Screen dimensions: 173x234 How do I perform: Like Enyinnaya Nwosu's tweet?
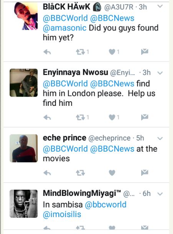point(112,118)
